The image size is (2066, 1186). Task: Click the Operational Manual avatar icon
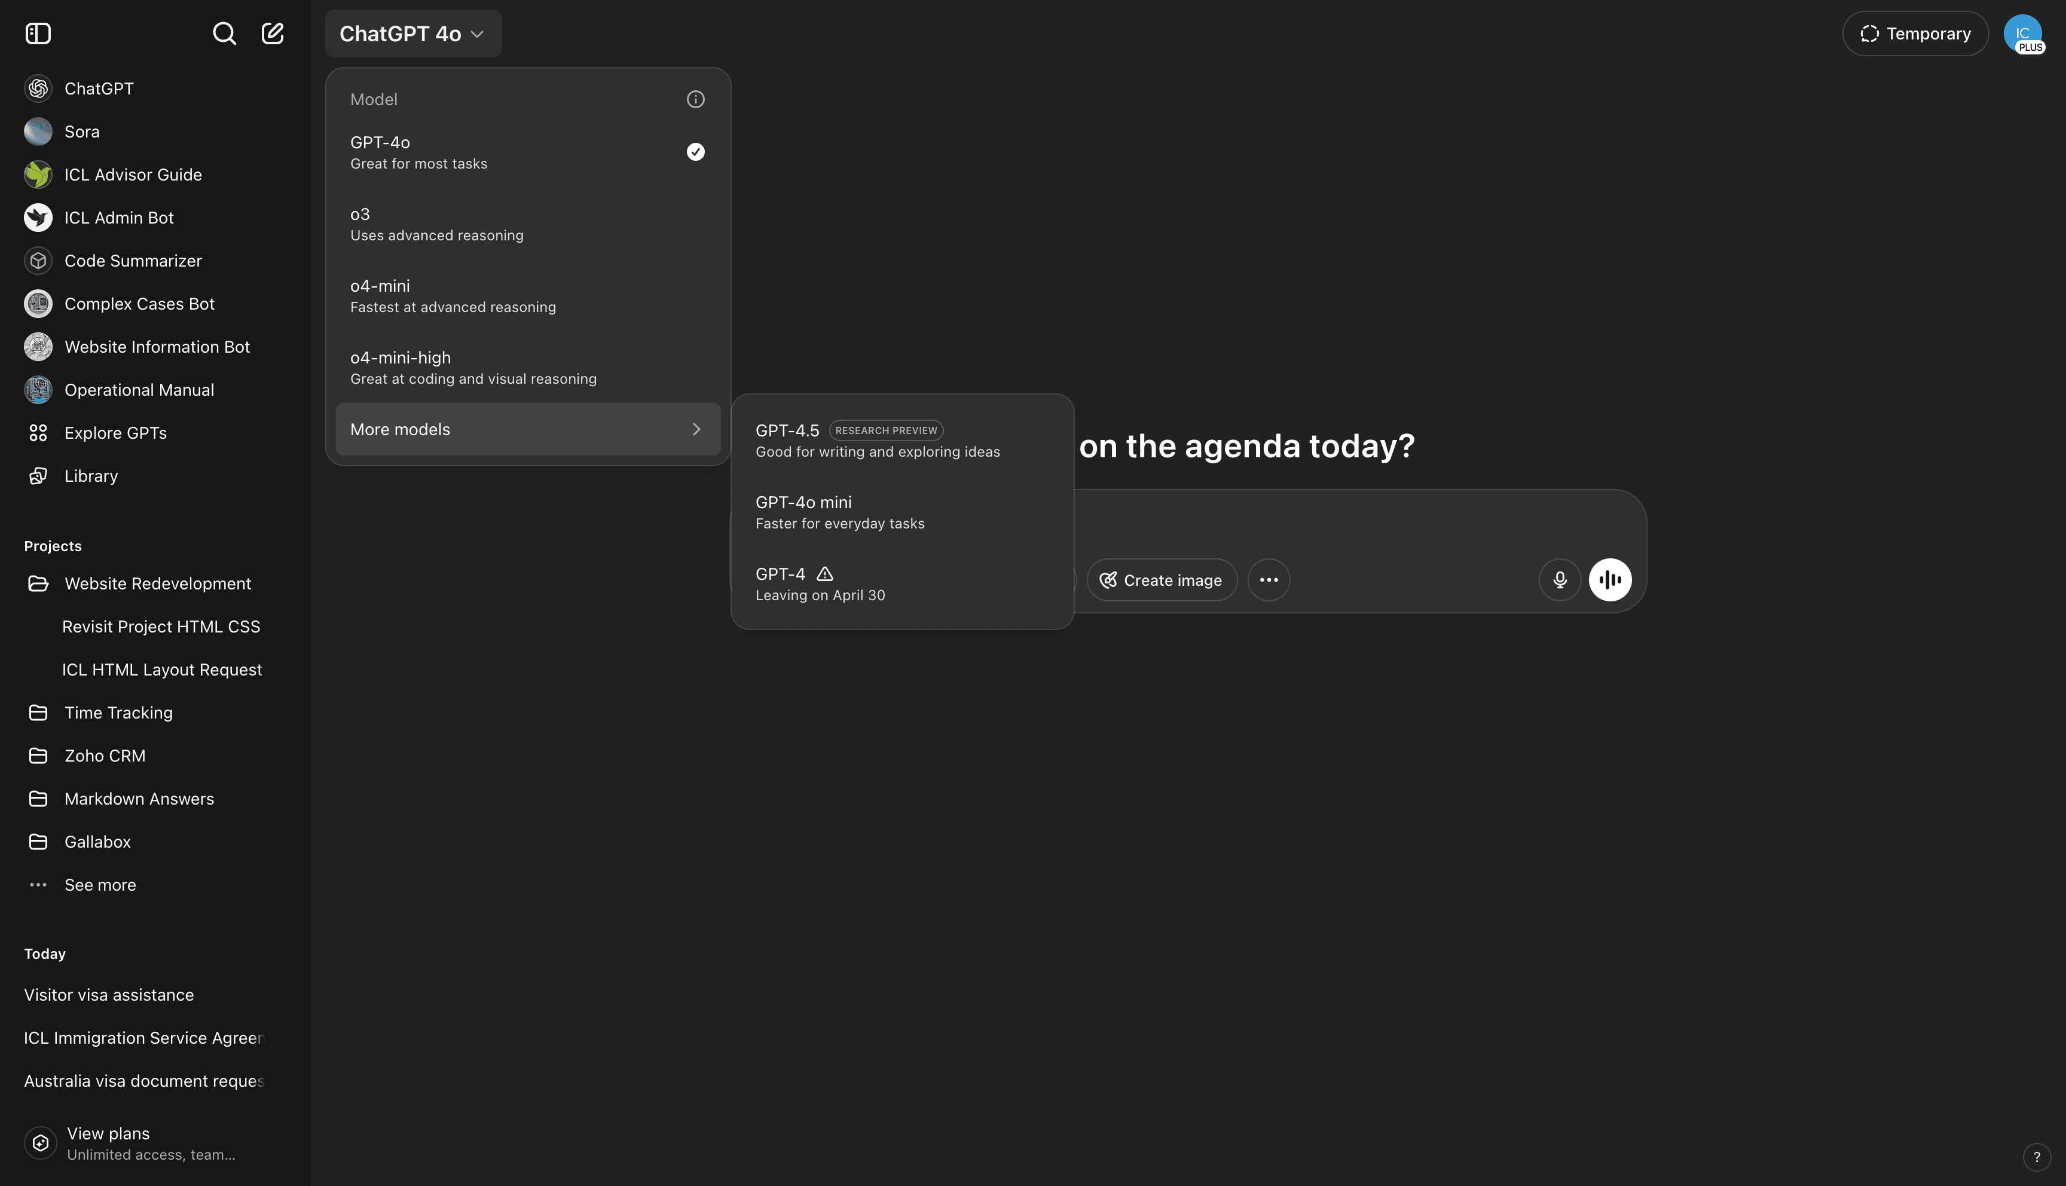tap(38, 390)
